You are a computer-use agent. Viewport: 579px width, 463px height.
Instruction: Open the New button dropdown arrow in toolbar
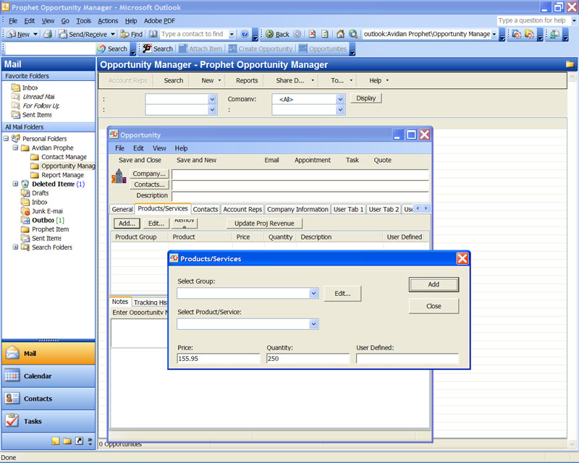[x=35, y=34]
